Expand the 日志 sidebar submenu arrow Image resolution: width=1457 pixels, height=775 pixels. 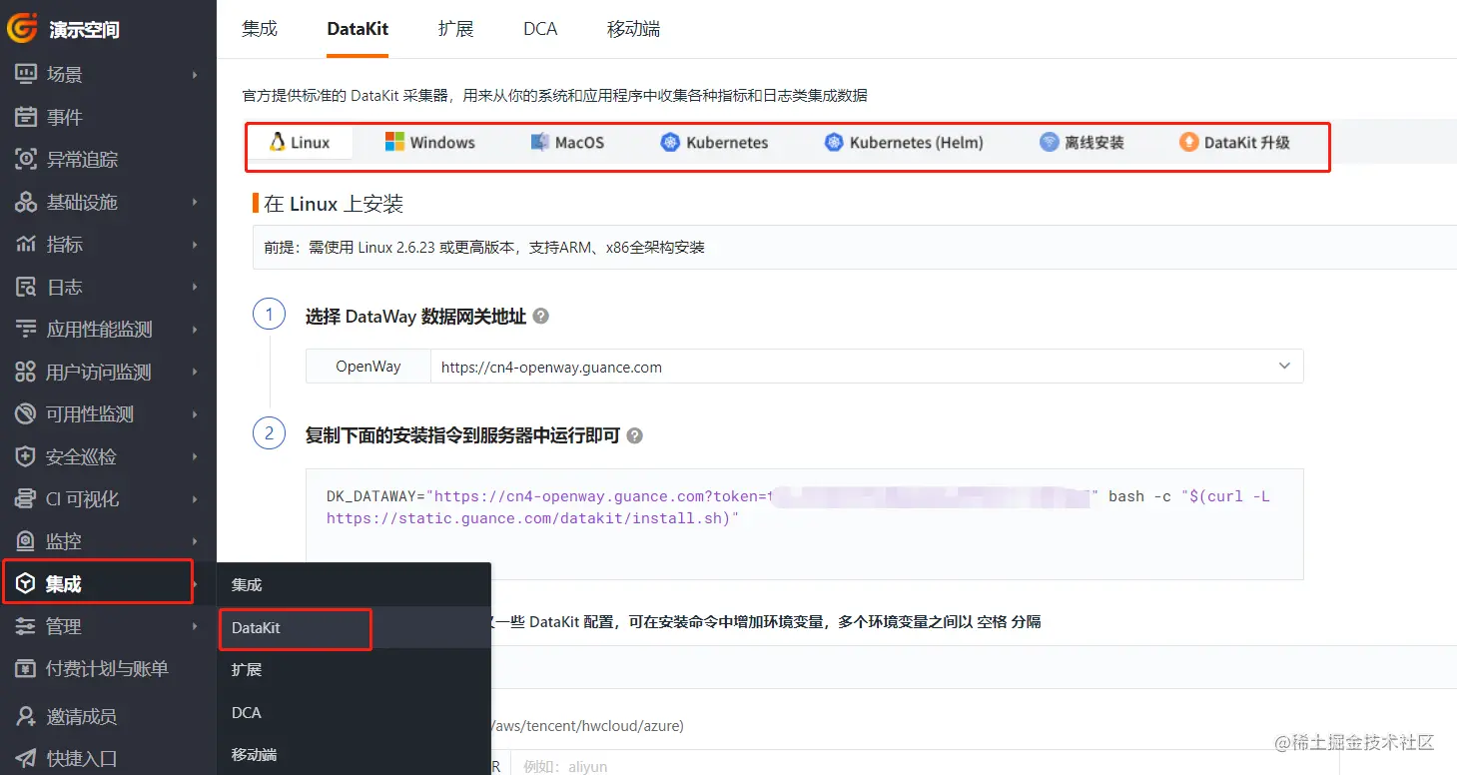[195, 287]
